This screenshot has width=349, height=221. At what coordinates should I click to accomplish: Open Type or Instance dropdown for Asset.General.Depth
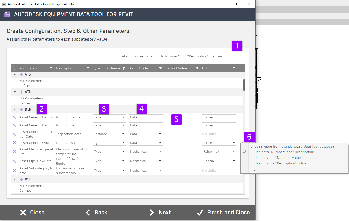[x=109, y=117]
